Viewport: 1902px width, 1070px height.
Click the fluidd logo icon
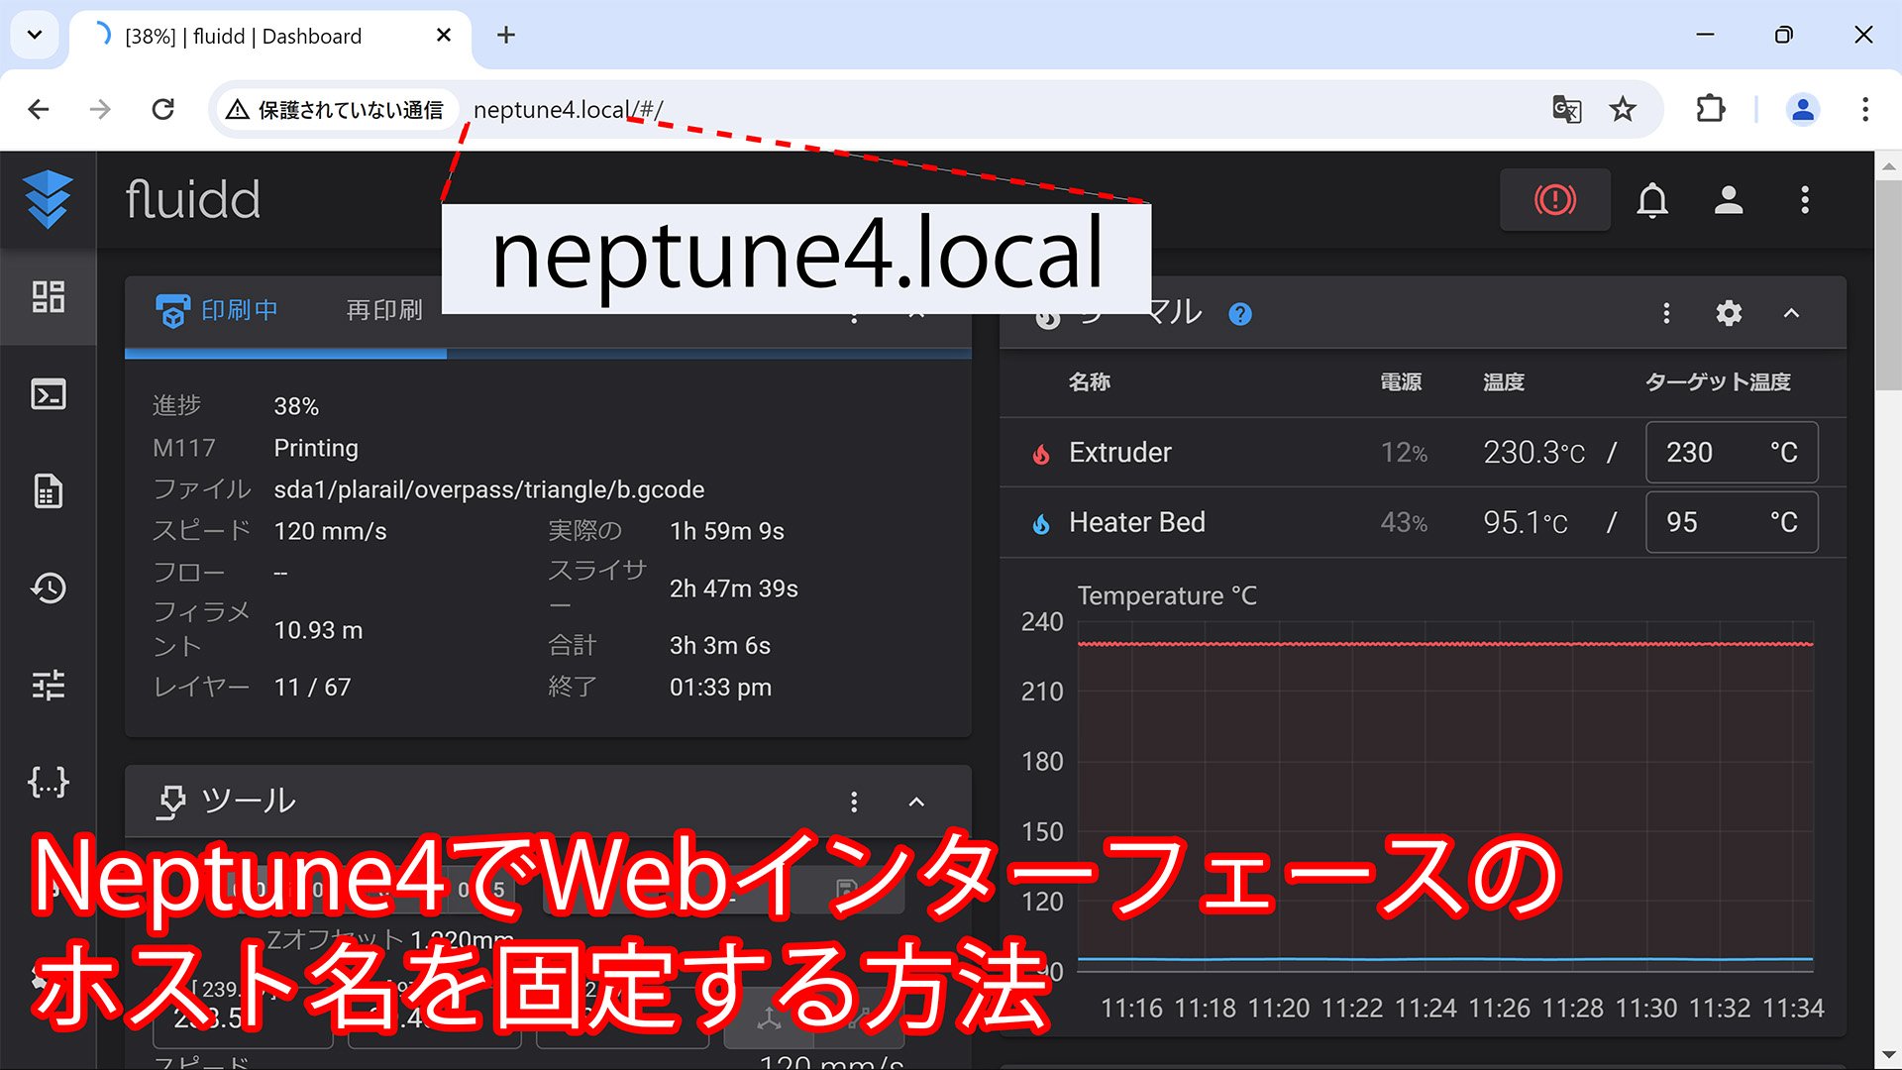click(48, 199)
